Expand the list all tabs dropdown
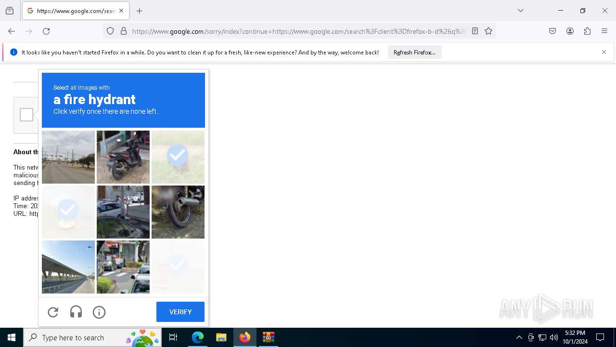The image size is (616, 347). click(521, 11)
